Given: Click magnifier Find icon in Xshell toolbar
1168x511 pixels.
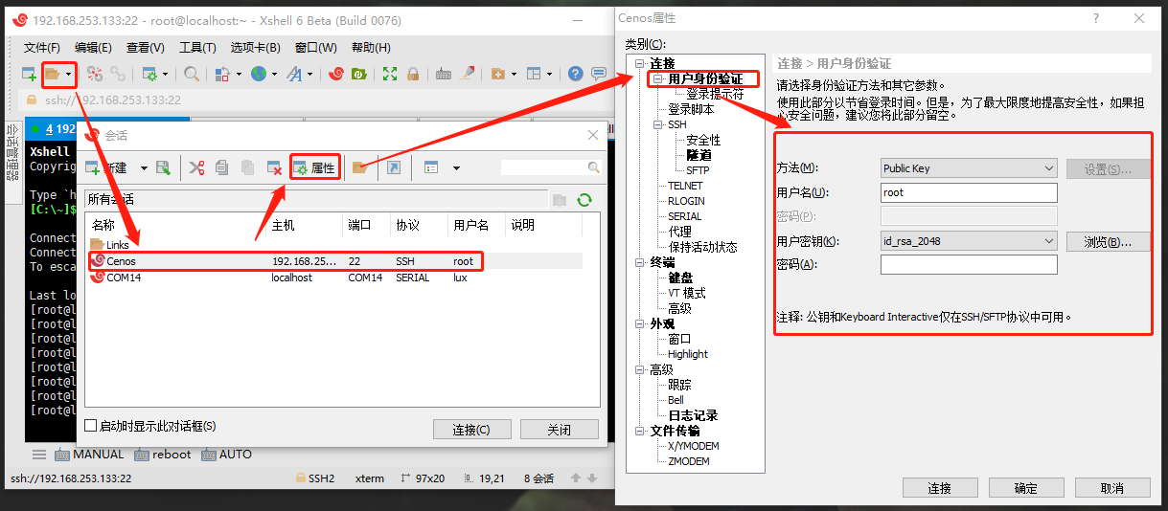Looking at the screenshot, I should 192,74.
